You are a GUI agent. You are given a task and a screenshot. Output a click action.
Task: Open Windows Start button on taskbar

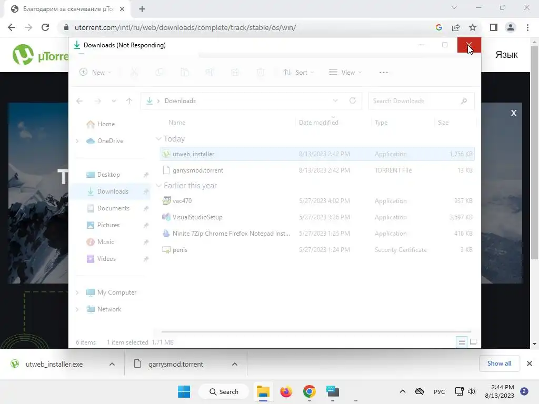(184, 391)
